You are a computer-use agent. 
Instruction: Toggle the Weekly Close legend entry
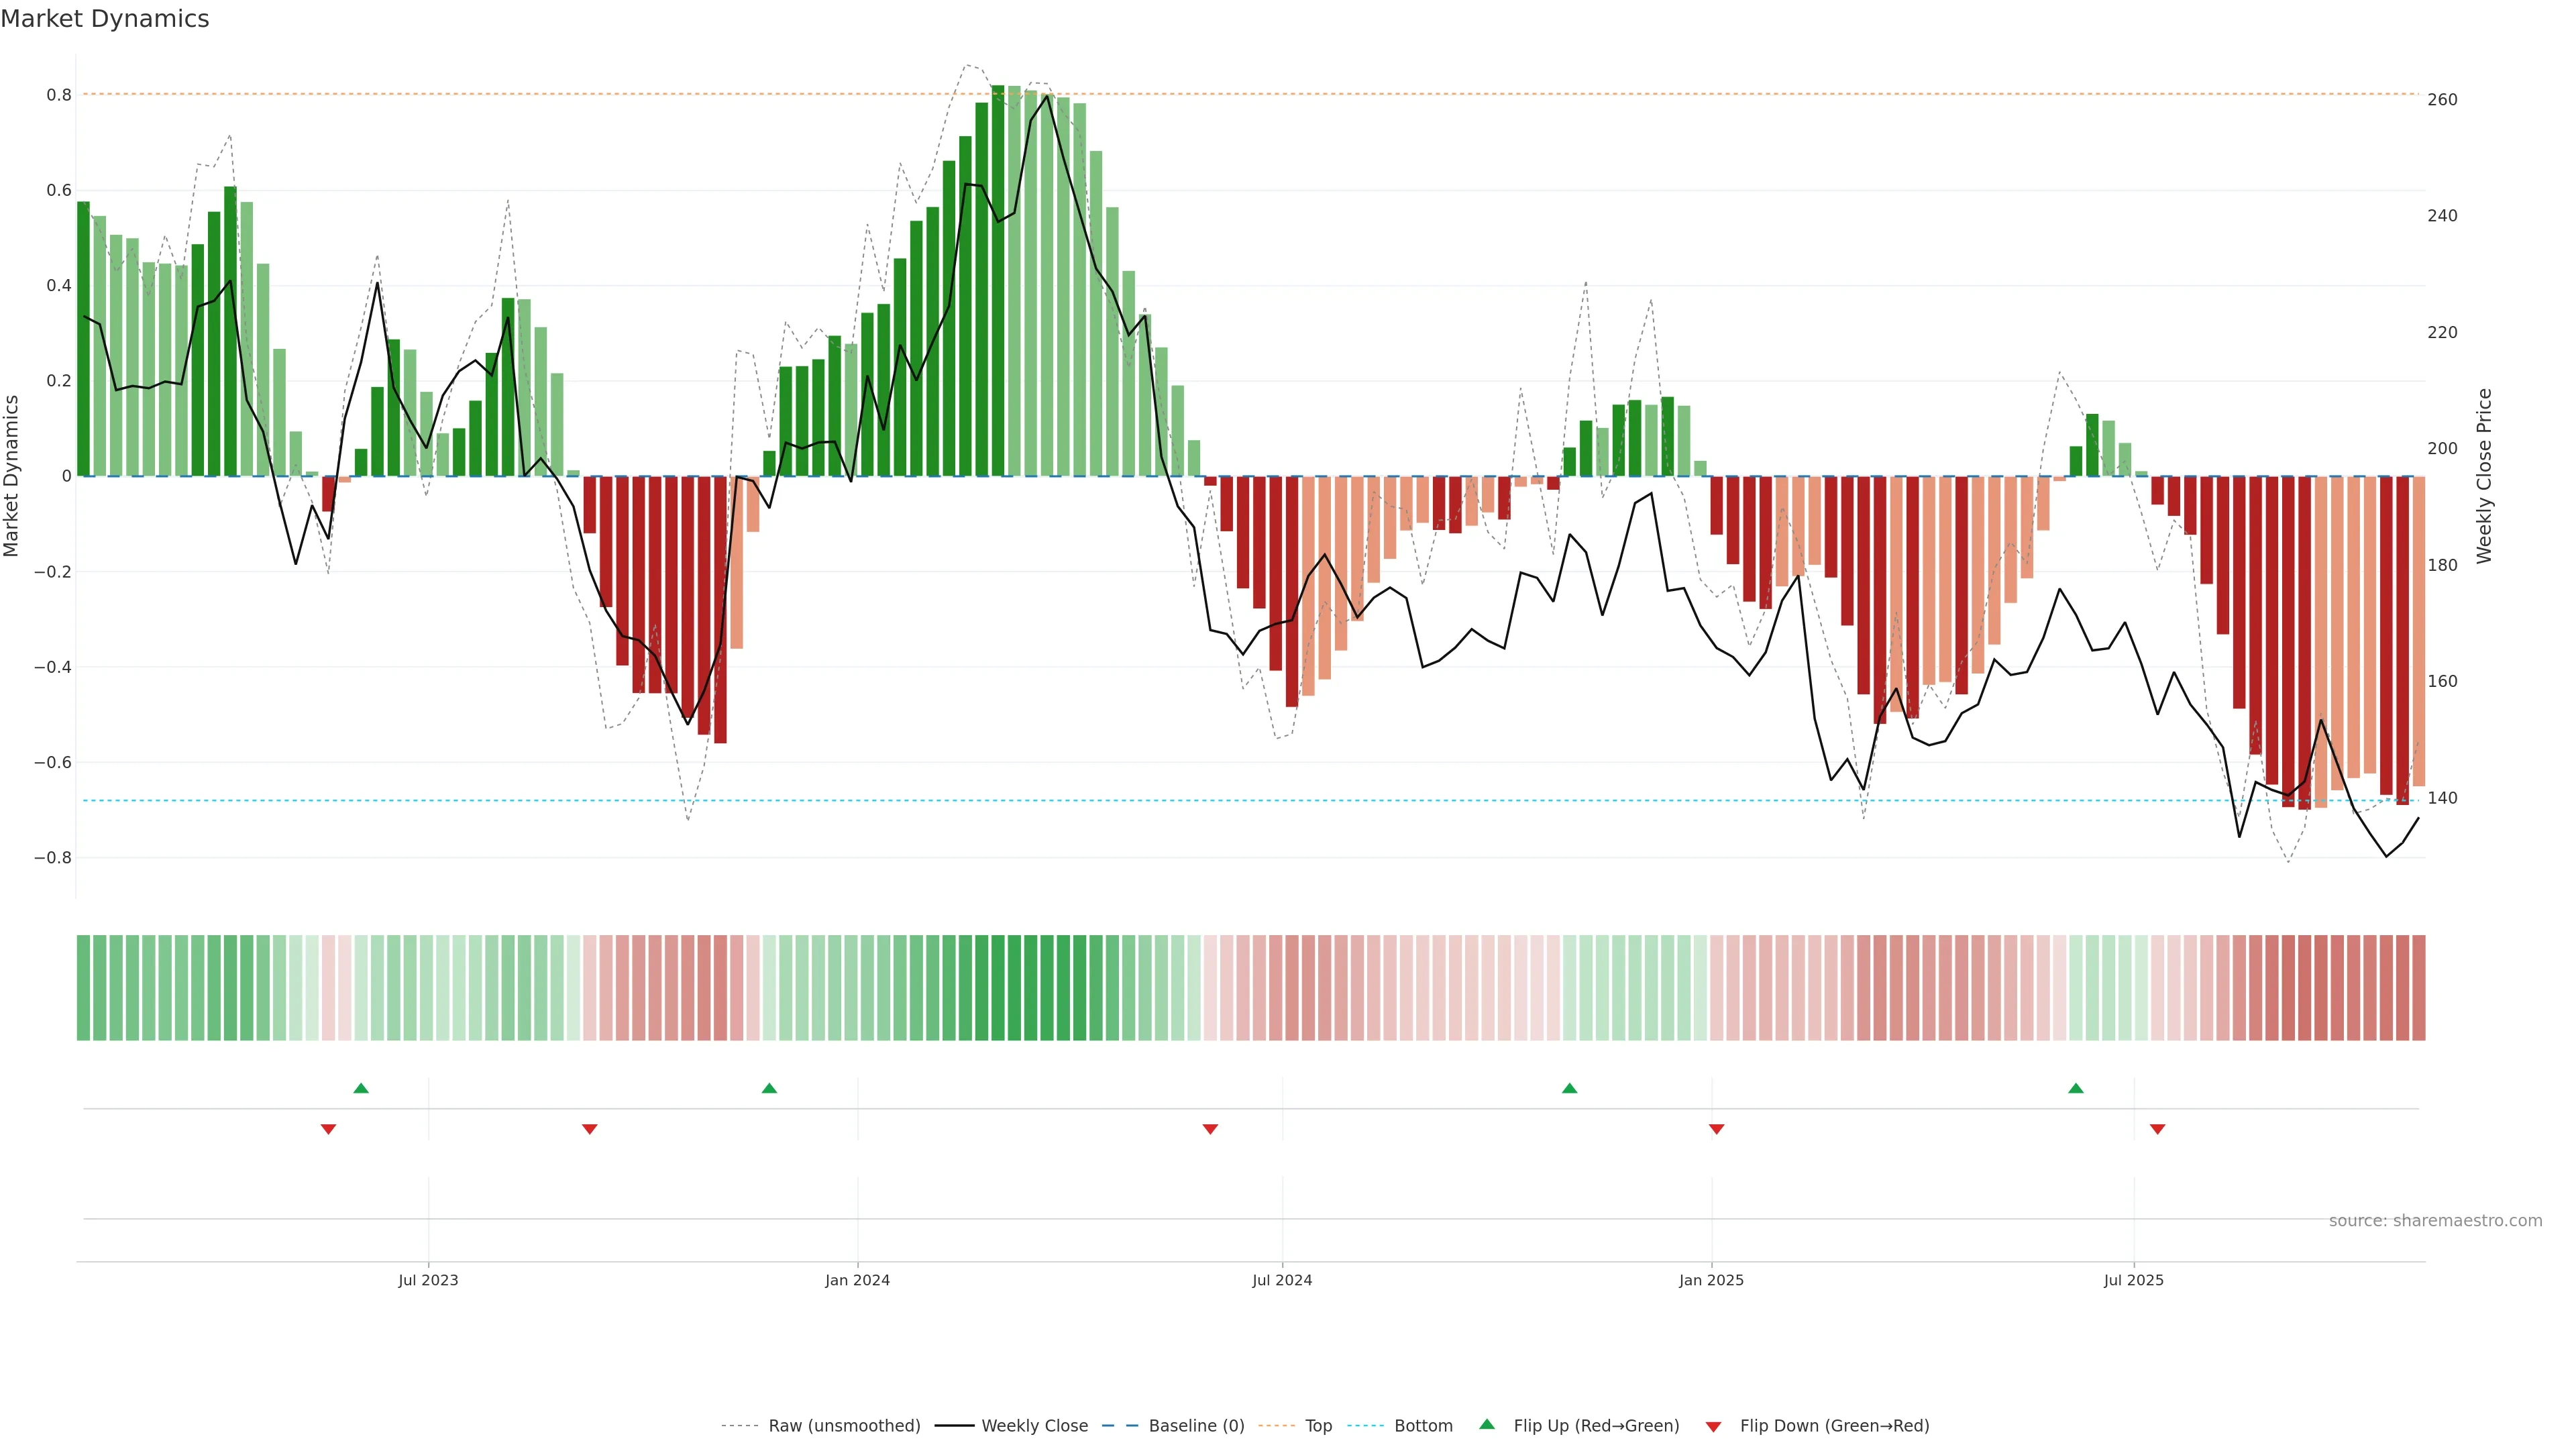coord(1034,1426)
